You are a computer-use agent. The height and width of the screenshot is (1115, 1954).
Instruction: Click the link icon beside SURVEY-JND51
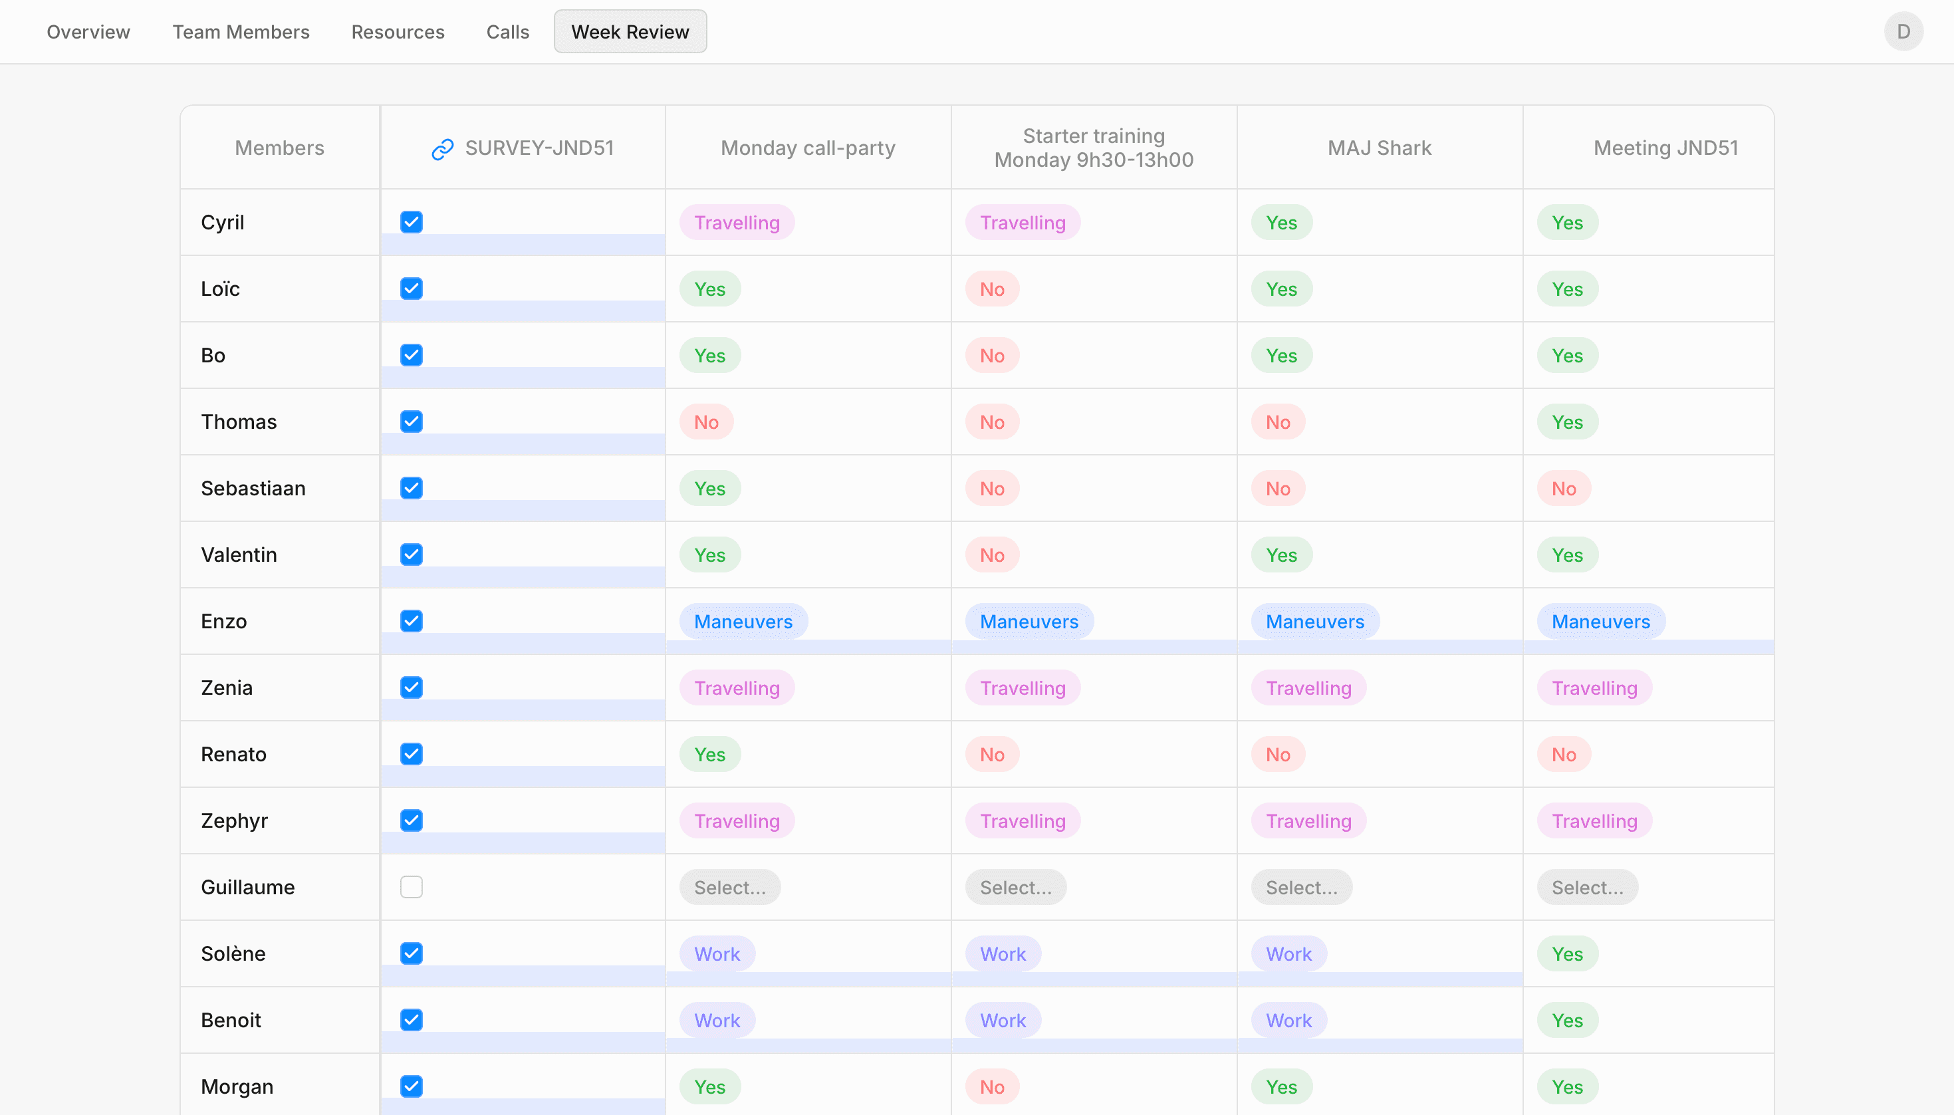pos(443,150)
